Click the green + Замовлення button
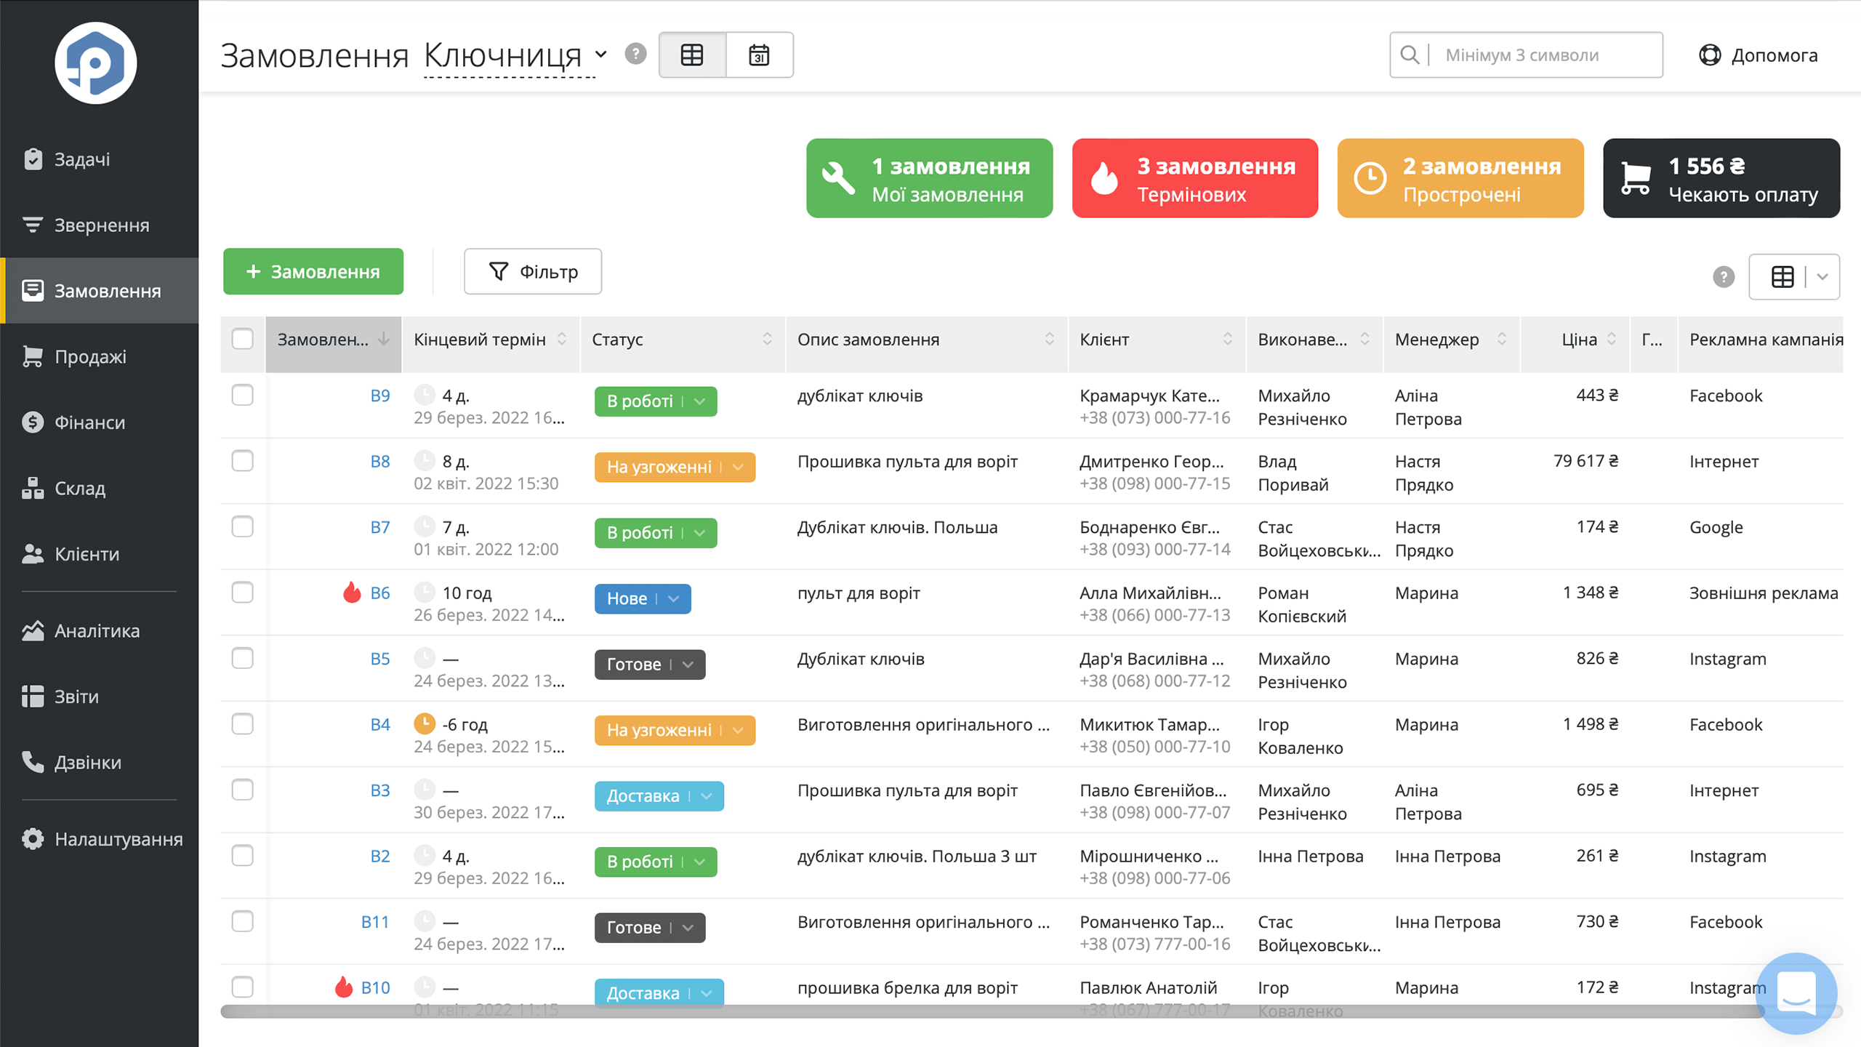Screen dimensions: 1861x1047 tap(313, 271)
